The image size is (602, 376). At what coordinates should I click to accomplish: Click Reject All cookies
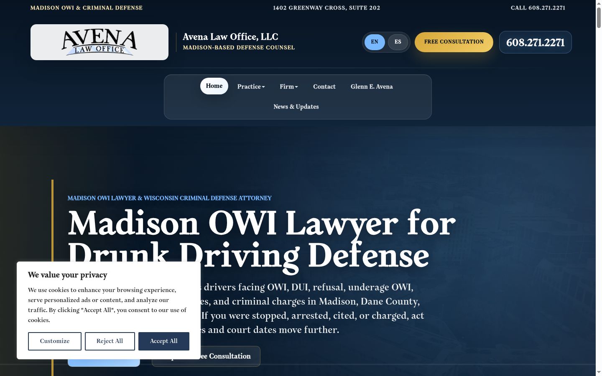[110, 341]
